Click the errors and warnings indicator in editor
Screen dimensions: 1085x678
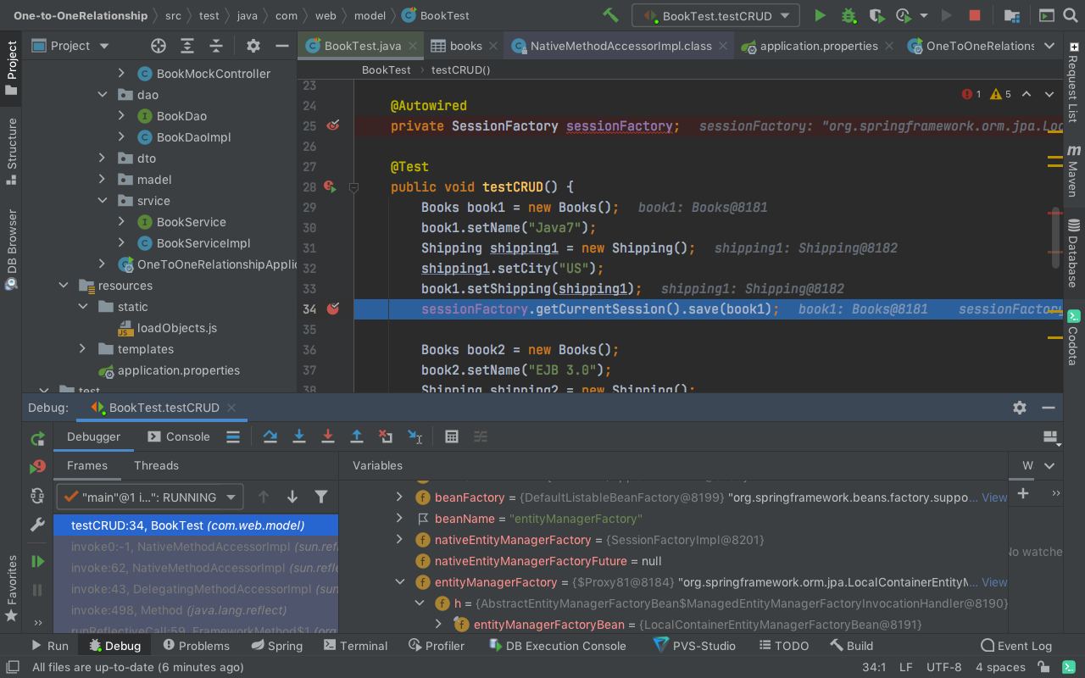coord(987,94)
